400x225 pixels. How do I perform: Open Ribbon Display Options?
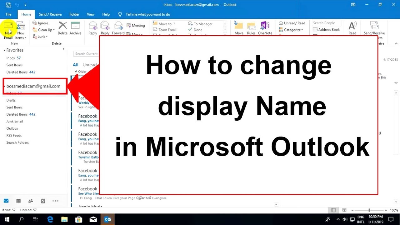click(x=353, y=5)
